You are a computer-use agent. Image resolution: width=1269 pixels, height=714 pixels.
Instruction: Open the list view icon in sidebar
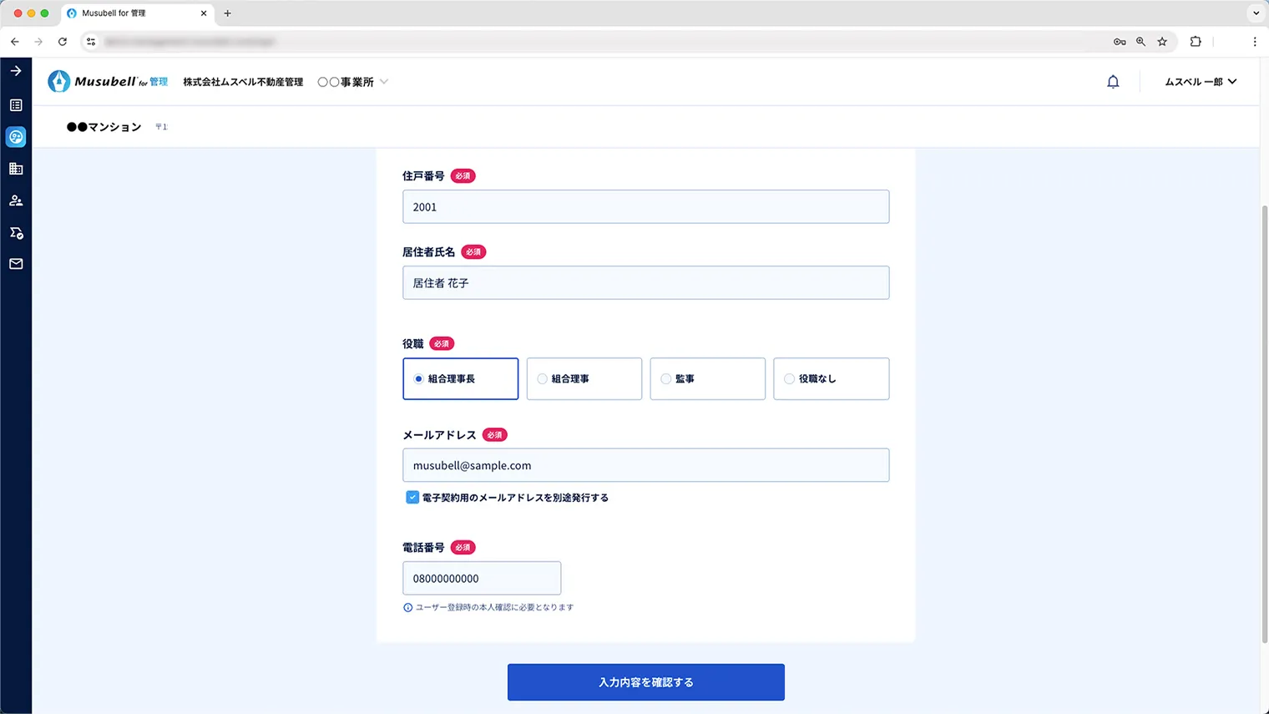tap(16, 105)
